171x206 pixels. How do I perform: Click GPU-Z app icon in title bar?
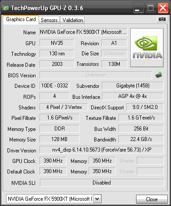pos(6,8)
